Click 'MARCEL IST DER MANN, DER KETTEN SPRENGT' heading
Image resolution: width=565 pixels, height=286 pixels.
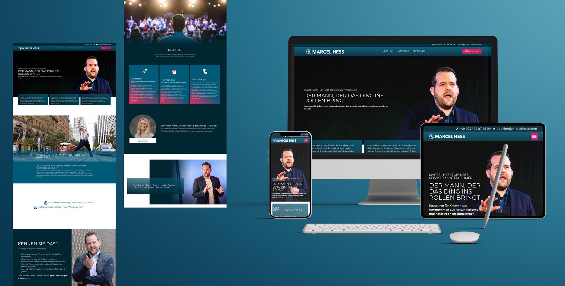[x=61, y=156]
